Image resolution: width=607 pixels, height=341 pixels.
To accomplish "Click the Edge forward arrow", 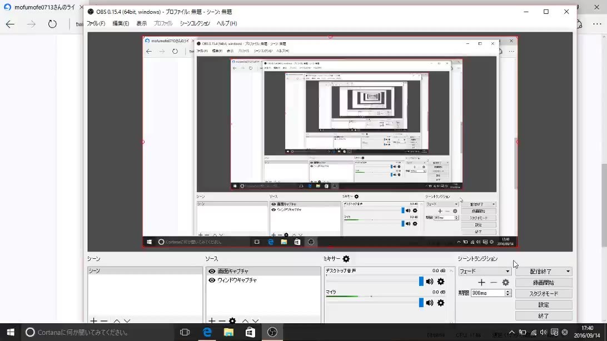I will [x=31, y=24].
